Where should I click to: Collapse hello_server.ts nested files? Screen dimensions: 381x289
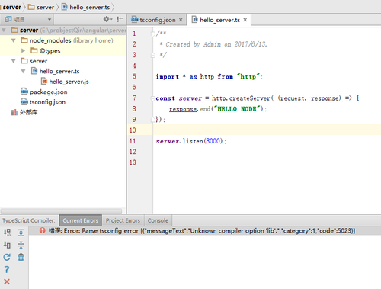tap(23, 71)
